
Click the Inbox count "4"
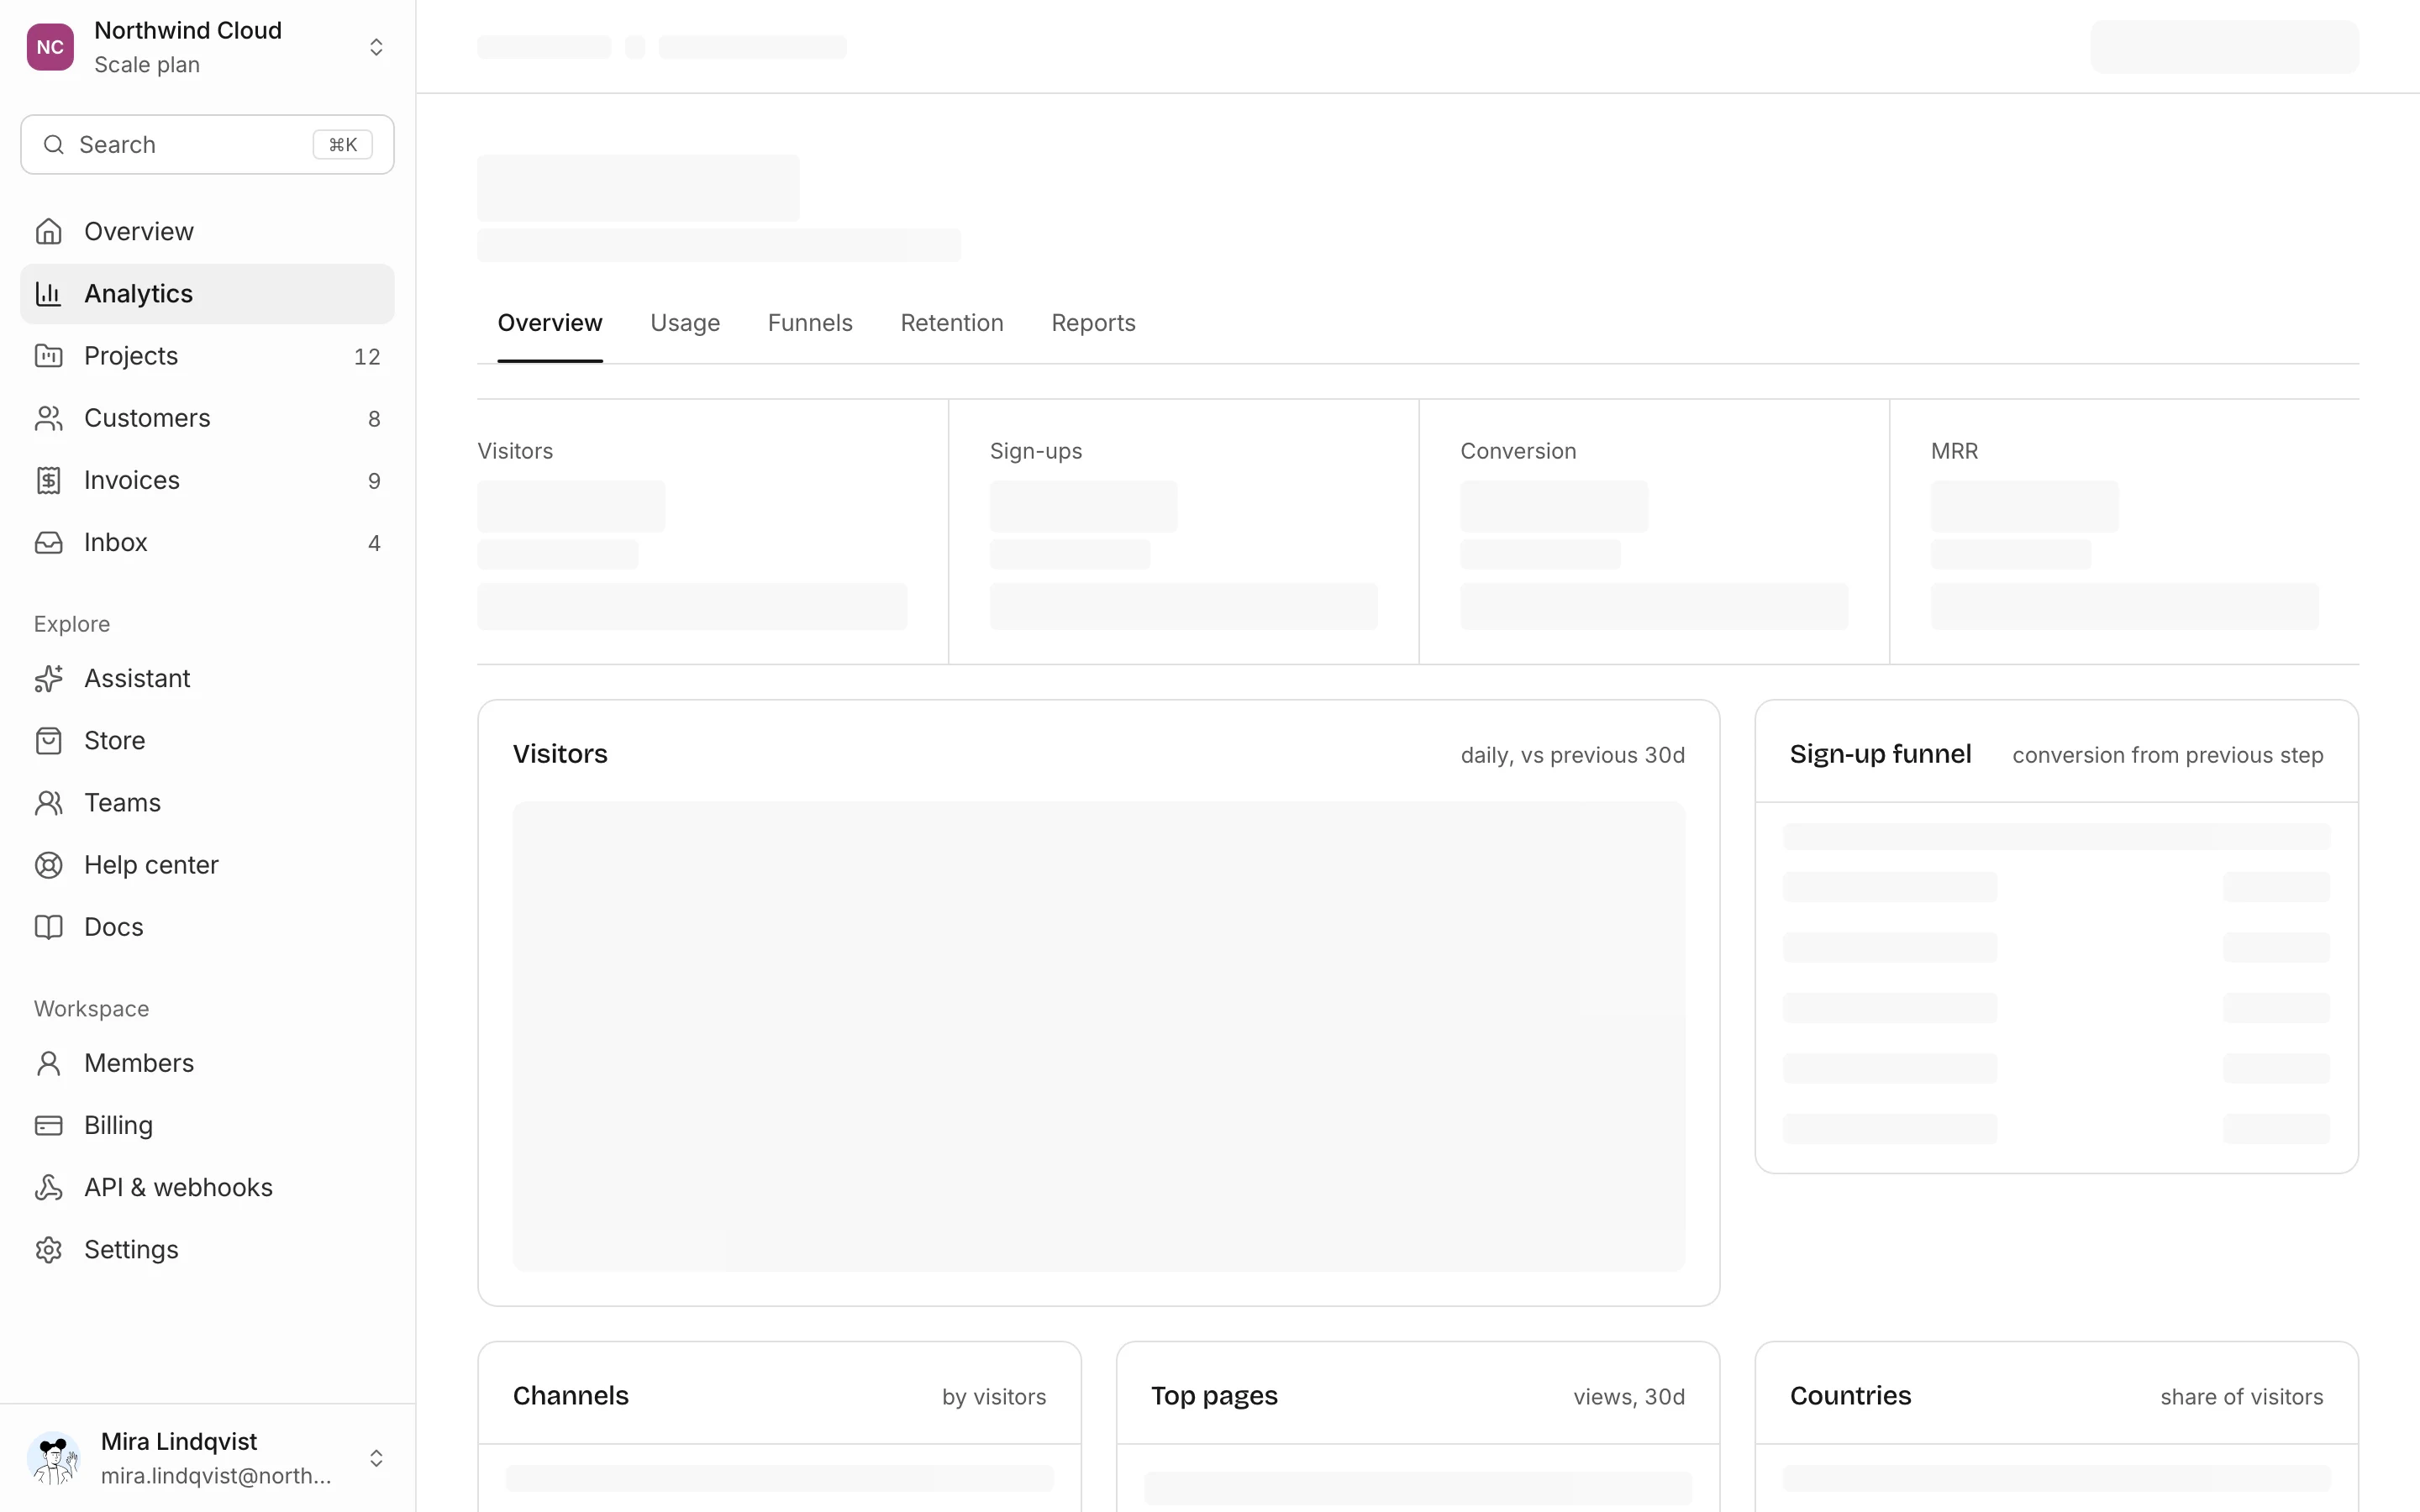point(374,543)
